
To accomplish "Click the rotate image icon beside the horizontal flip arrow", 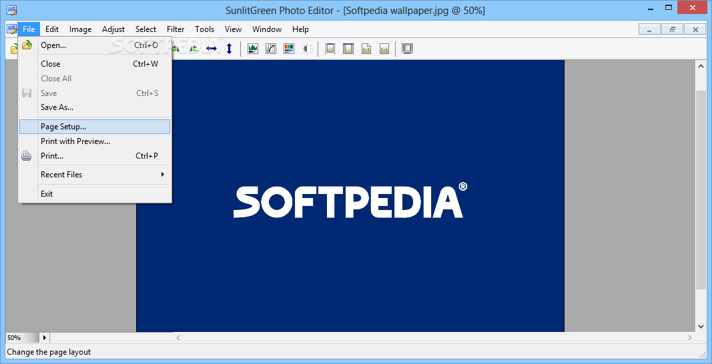I will (x=194, y=49).
